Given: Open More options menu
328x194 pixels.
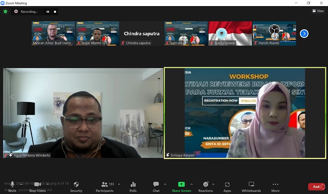Looking at the screenshot, I should [x=275, y=187].
